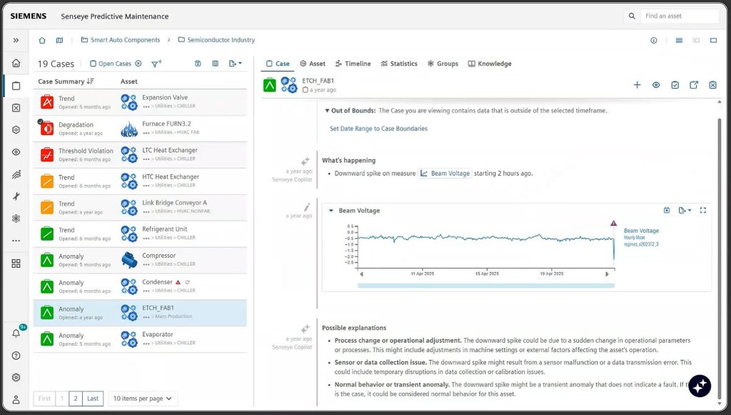The height and width of the screenshot is (415, 731).
Task: Focus the Find an asset field
Action: (x=680, y=16)
